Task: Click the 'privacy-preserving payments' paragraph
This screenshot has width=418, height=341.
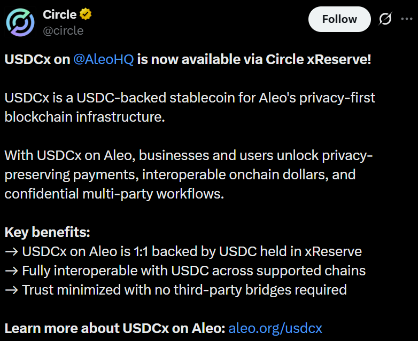Action: click(x=181, y=175)
